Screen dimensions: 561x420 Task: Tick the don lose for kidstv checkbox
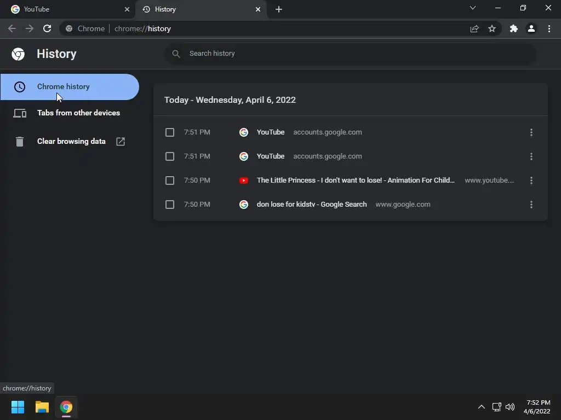[x=170, y=205]
